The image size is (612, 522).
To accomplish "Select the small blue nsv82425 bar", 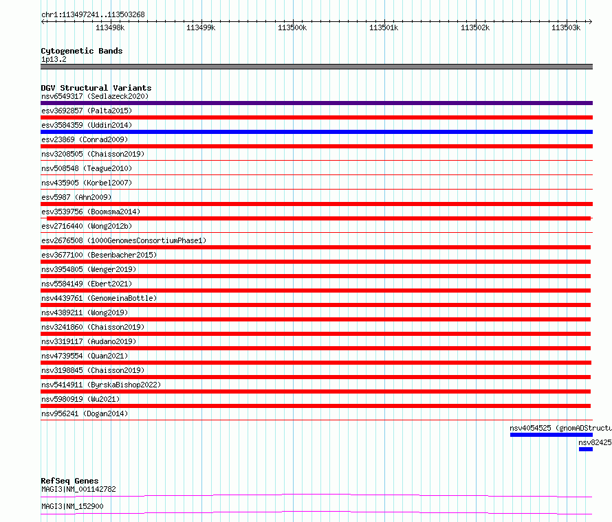I will pos(586,449).
